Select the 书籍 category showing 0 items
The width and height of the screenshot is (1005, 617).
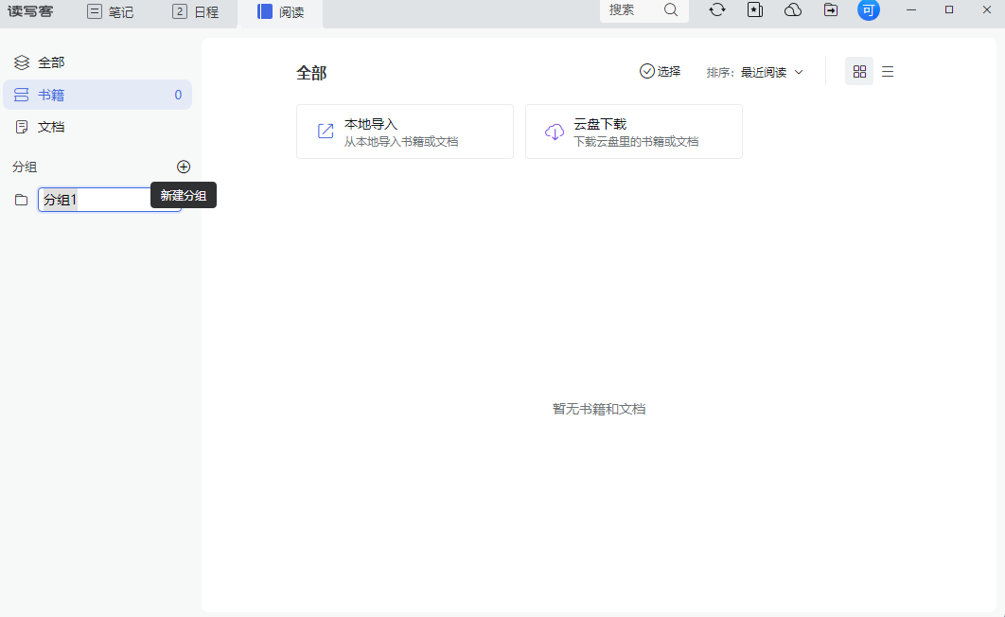click(x=51, y=94)
